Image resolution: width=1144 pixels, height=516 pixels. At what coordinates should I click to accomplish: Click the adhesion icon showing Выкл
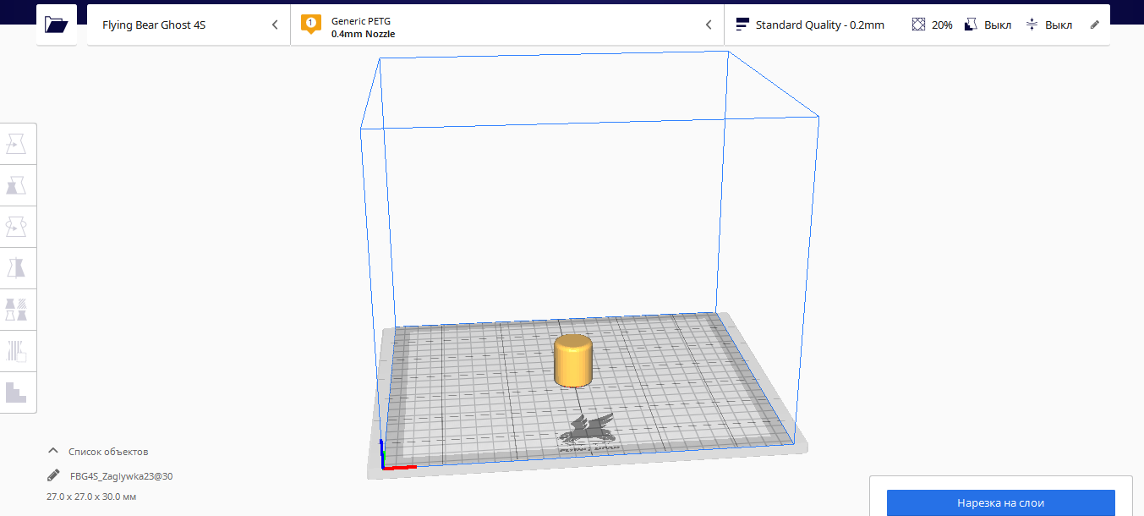(1032, 25)
